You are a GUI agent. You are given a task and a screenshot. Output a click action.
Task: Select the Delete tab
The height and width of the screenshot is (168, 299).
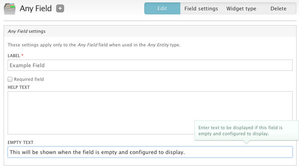pos(278,8)
